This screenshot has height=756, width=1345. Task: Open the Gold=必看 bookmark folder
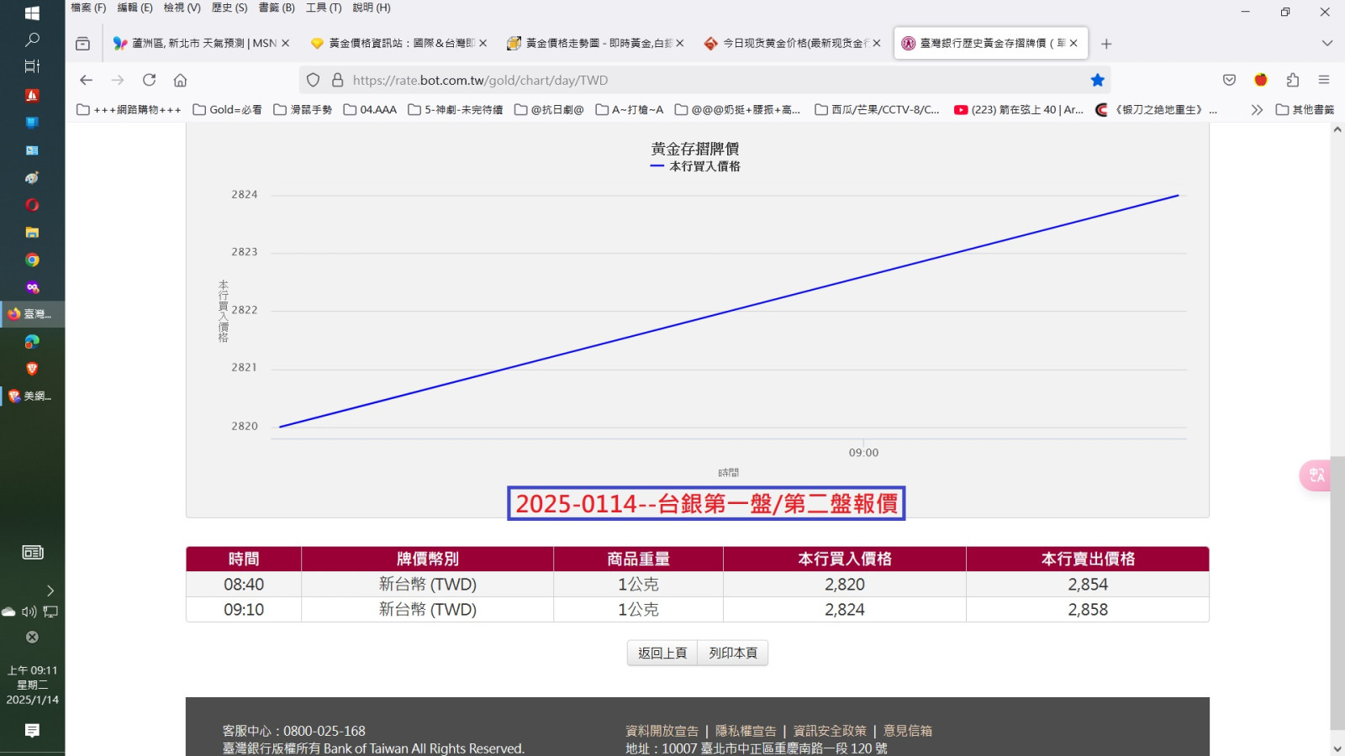click(x=227, y=110)
